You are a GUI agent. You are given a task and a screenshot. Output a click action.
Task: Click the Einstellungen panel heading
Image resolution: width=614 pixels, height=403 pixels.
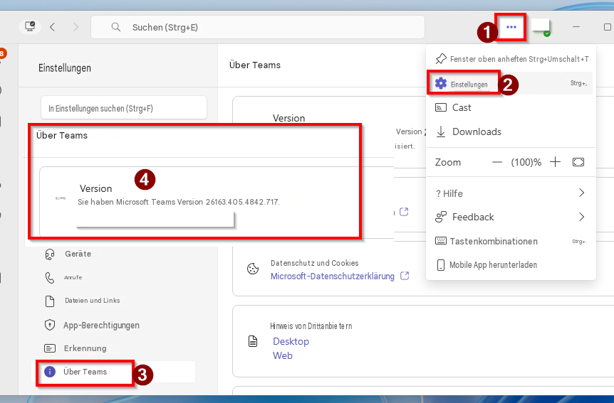pyautogui.click(x=65, y=68)
